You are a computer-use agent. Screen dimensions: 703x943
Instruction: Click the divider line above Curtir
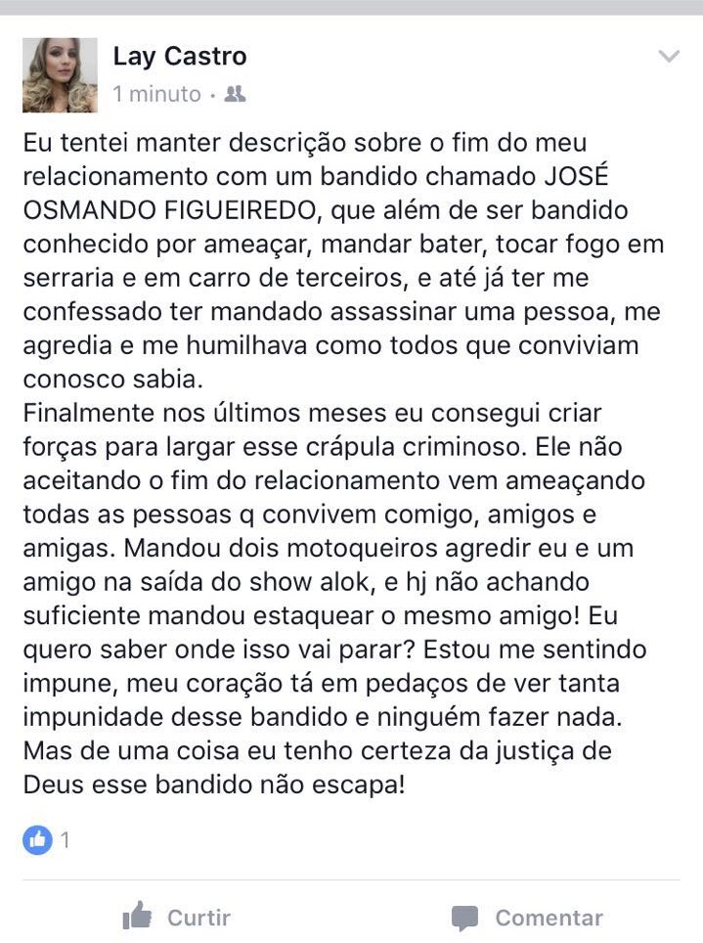[351, 880]
